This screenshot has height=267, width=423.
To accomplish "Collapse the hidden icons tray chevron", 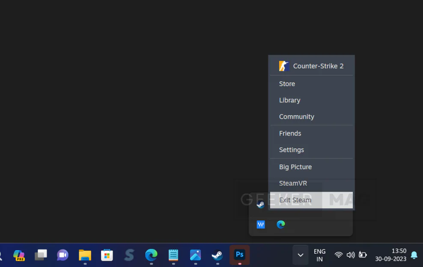I will [301, 255].
